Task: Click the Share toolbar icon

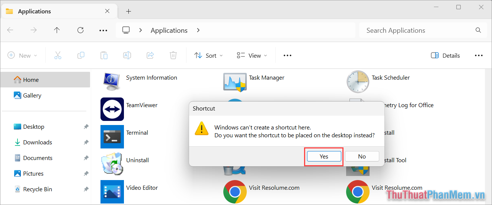Action: pyautogui.click(x=150, y=55)
